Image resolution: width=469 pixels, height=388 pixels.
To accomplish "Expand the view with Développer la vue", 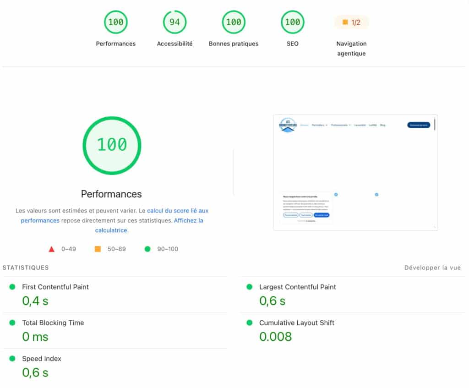I will 432,268.
